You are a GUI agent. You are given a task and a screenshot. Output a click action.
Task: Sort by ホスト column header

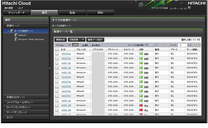[67, 49]
